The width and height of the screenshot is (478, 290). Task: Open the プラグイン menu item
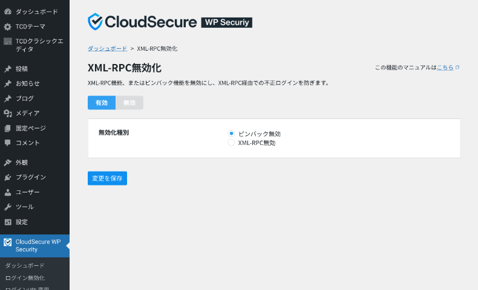coord(31,177)
